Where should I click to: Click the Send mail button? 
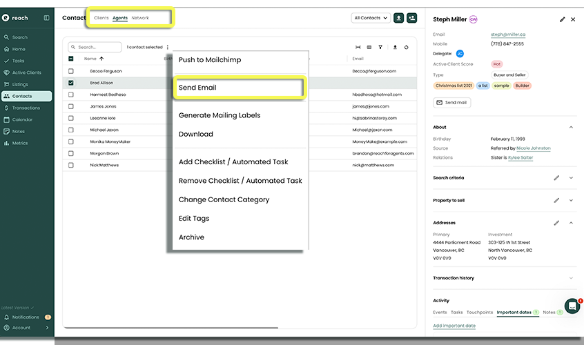click(452, 102)
